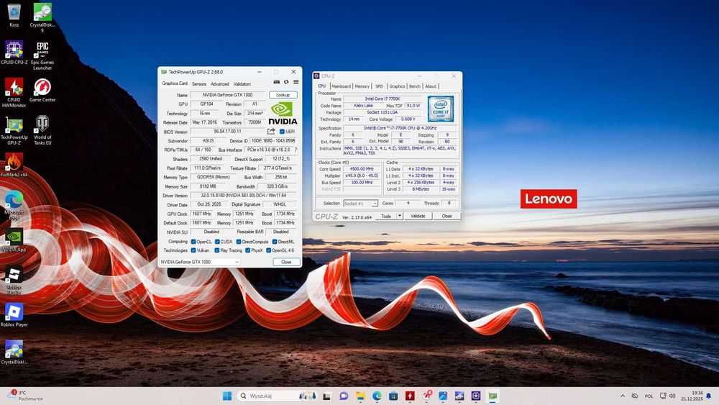
Task: Open the Windows Start button on the taskbar
Action: 227,396
